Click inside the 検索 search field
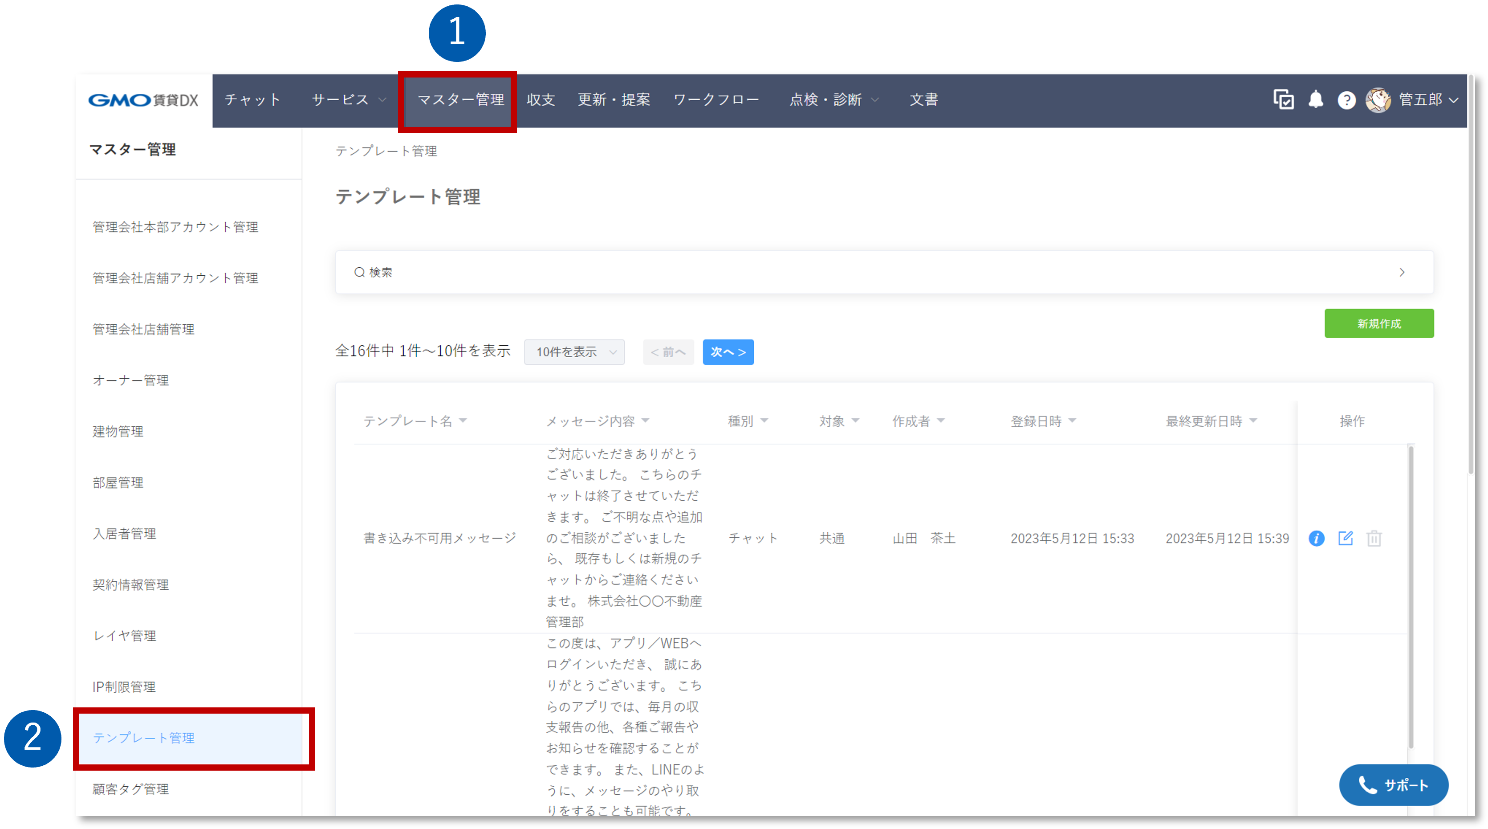 (x=520, y=272)
